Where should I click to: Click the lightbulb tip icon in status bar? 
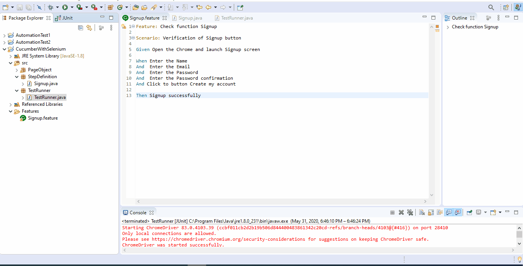(520, 260)
